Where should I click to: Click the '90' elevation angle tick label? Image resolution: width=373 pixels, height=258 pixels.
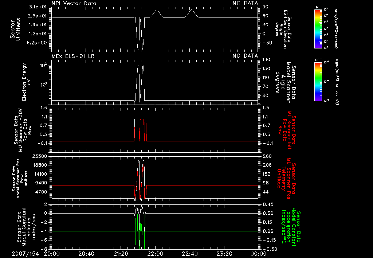coord(266,7)
